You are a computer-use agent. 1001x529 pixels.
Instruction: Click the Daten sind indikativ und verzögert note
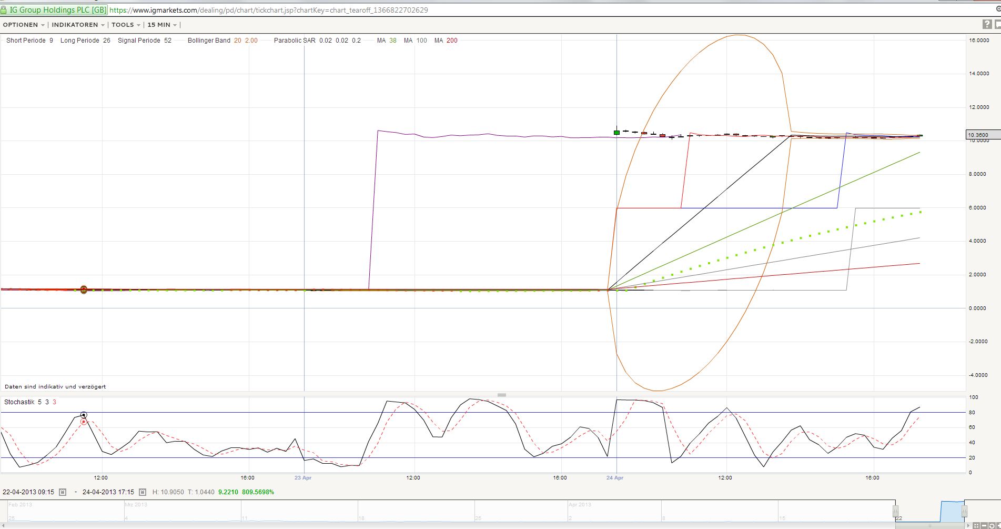pos(55,386)
